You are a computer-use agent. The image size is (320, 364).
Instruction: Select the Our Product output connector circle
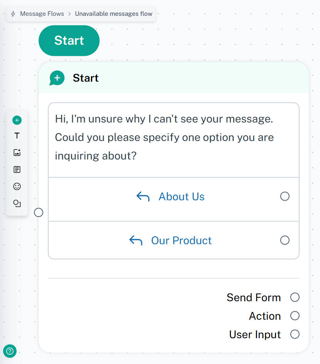[x=285, y=240]
